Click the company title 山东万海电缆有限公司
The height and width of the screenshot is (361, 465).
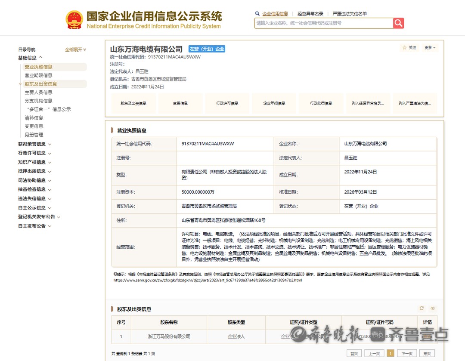pyautogui.click(x=146, y=49)
